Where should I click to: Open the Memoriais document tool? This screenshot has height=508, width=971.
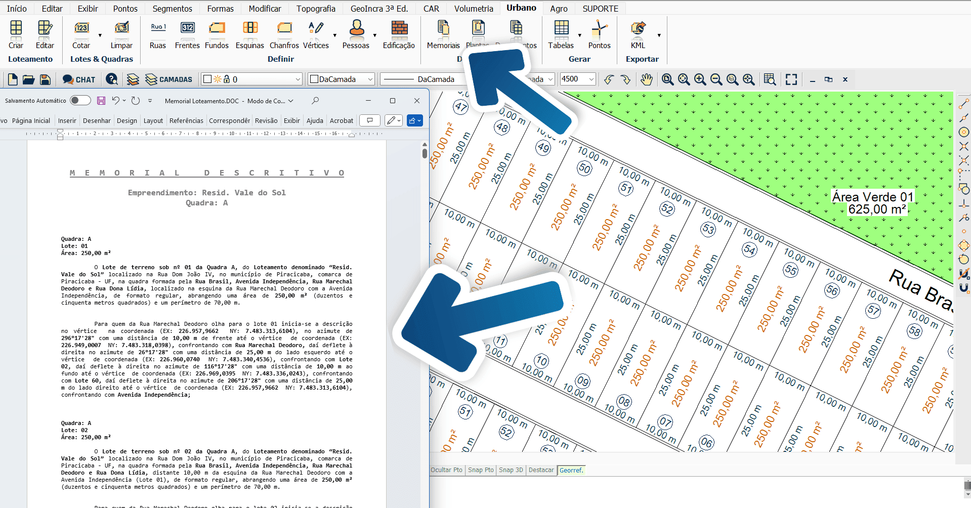[x=443, y=34]
